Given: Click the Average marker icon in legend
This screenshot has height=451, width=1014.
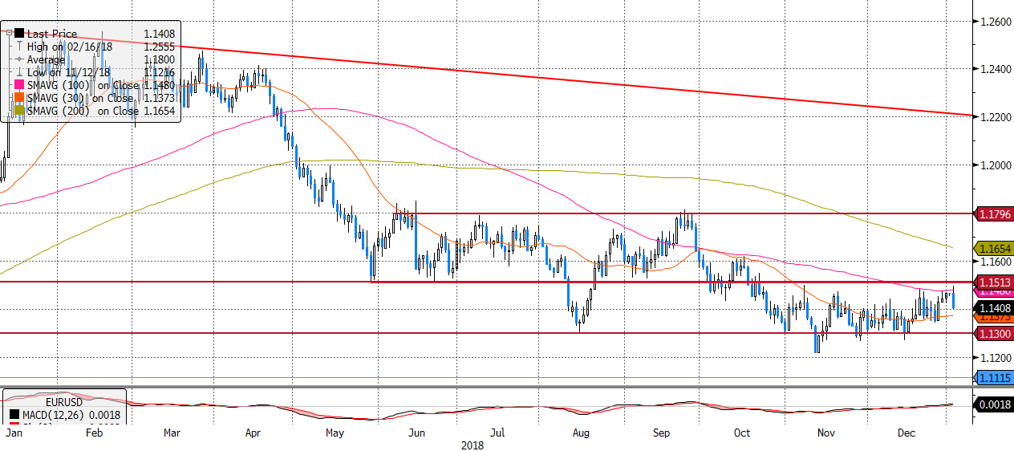Looking at the screenshot, I should (x=18, y=59).
